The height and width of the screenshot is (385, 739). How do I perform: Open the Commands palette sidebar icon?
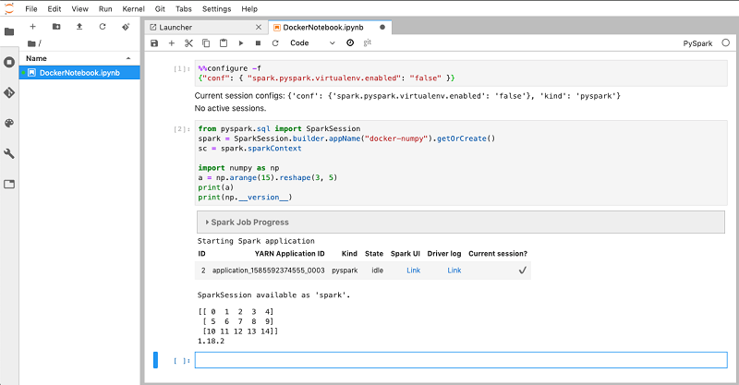9,123
